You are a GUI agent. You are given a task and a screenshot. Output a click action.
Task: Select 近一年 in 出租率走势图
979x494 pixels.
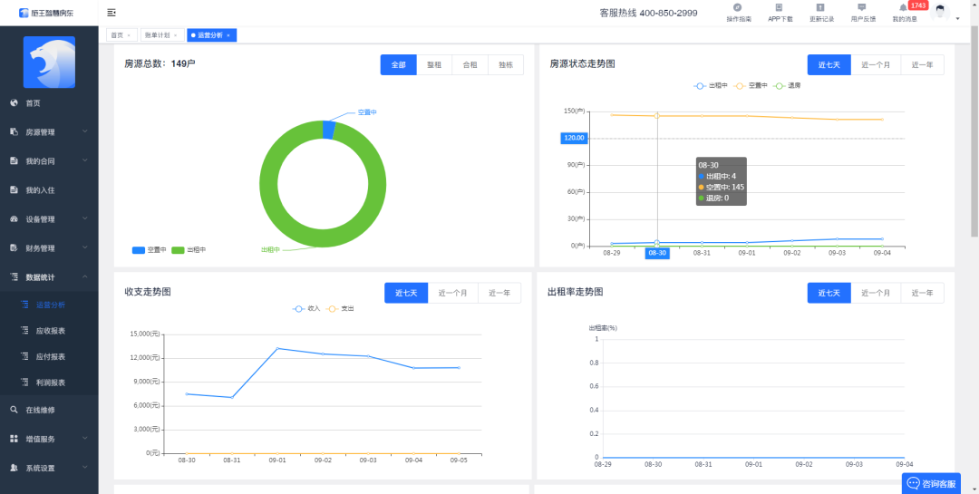pyautogui.click(x=922, y=293)
